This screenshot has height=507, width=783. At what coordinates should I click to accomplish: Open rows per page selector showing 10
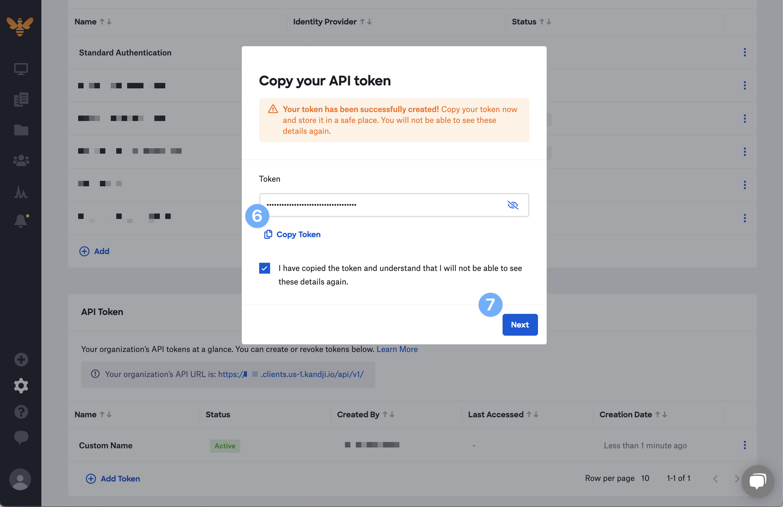point(645,478)
